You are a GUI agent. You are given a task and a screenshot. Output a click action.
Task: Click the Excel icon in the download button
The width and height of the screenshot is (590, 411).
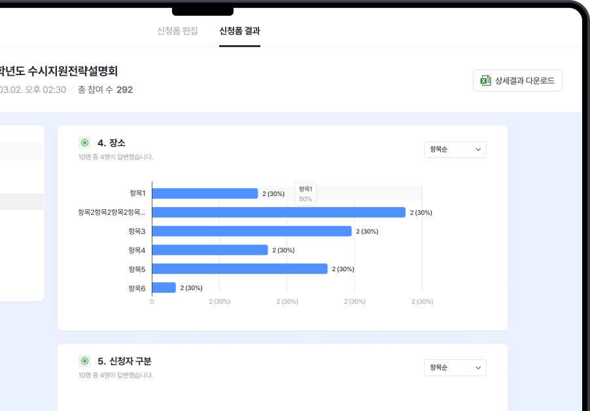click(485, 81)
